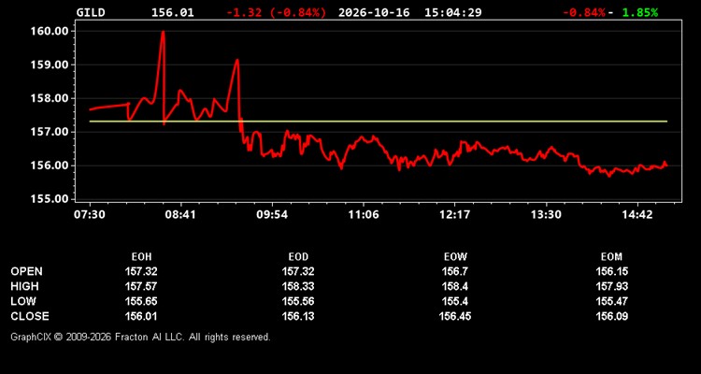The image size is (701, 374).
Task: Click EOH open value 157.32
Action: pyautogui.click(x=141, y=271)
